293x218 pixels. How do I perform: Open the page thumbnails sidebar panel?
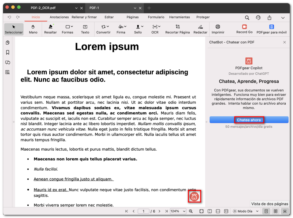(8, 42)
